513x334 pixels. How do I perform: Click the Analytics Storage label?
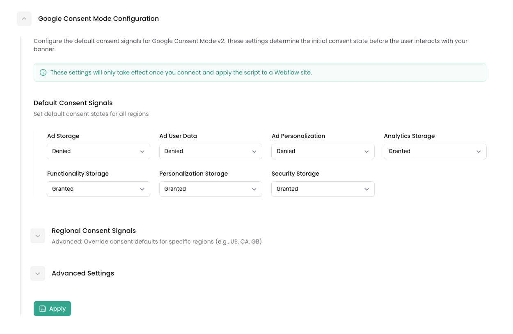coord(409,136)
